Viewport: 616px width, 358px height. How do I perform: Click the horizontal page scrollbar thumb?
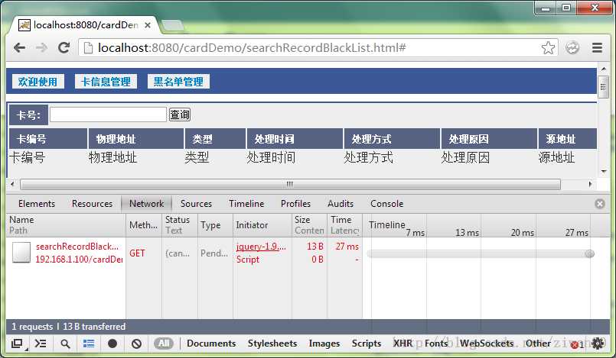(x=290, y=184)
